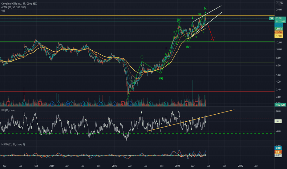Click the dividend marker at July 2019
This screenshot has width=287, height=169.
pos(83,104)
